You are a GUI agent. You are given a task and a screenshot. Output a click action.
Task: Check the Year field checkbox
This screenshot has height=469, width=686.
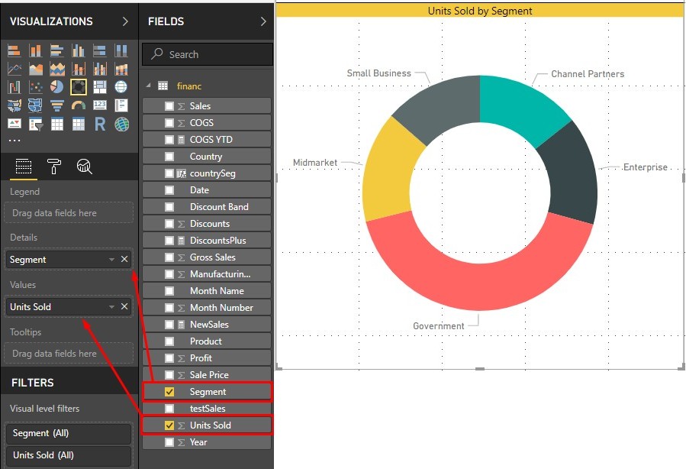169,442
